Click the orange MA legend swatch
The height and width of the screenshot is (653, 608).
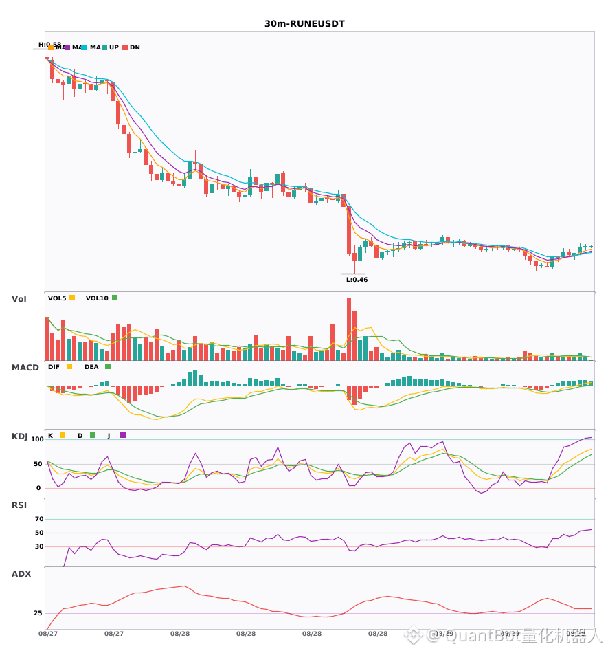point(51,47)
